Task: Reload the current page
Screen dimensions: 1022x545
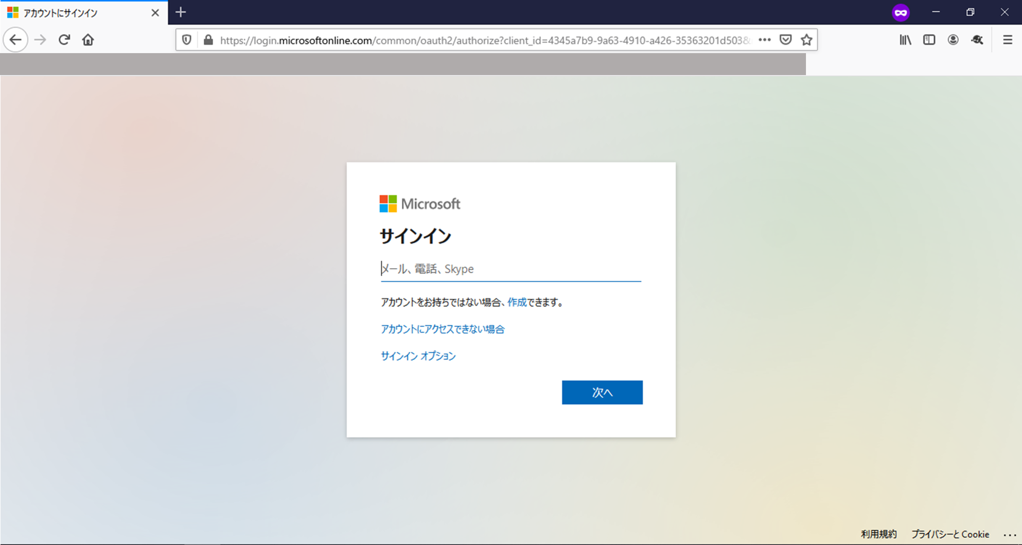Action: click(64, 40)
